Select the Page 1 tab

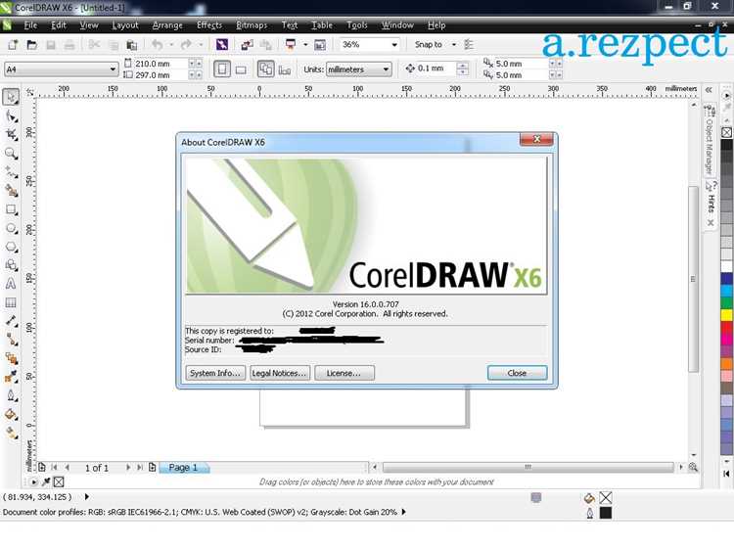[x=183, y=467]
